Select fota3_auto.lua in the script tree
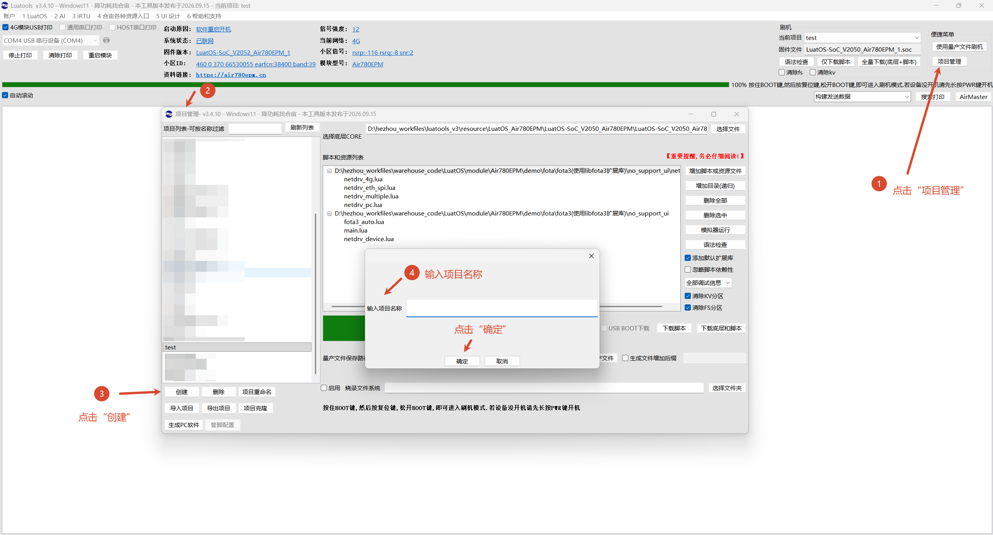The width and height of the screenshot is (993, 535). pos(364,222)
